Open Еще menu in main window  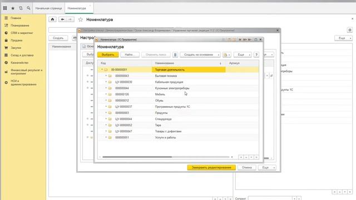point(343,38)
